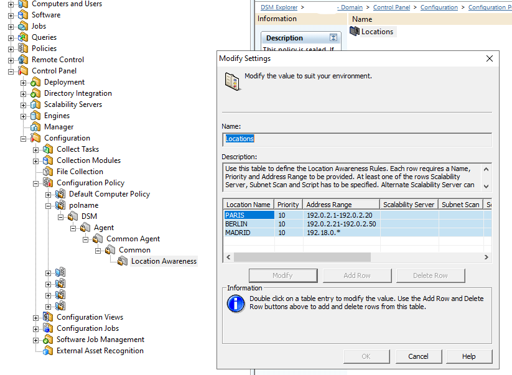
Task: Expand the Deployment tree node
Action: [x=24, y=82]
